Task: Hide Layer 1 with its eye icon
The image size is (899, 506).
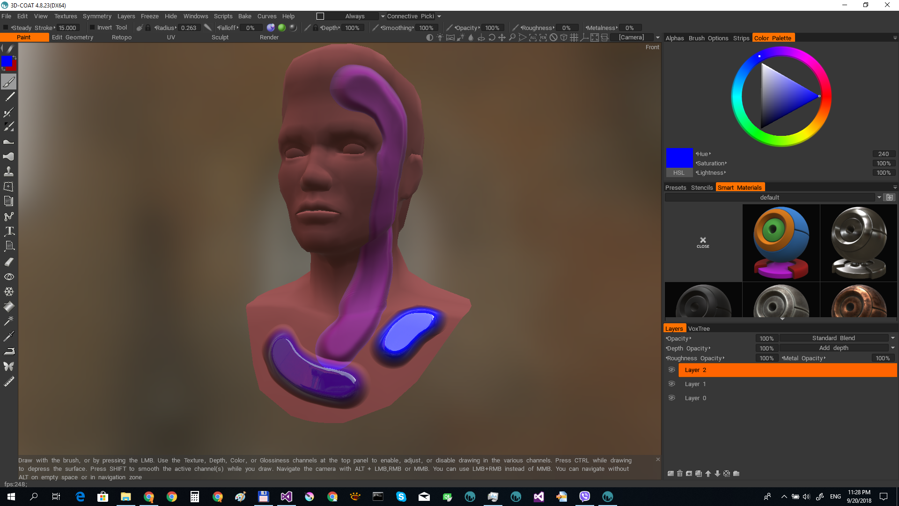Action: pos(671,384)
